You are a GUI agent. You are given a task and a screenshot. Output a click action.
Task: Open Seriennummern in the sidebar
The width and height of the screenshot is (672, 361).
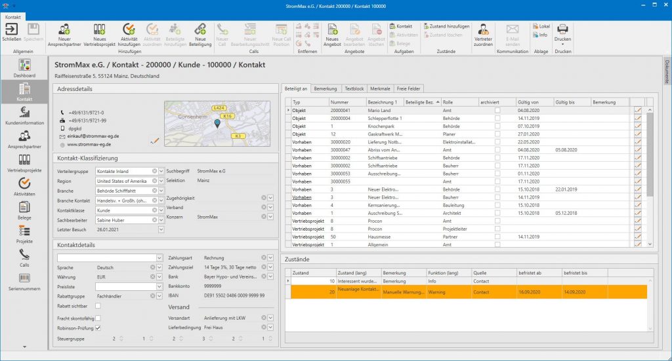[x=25, y=281]
